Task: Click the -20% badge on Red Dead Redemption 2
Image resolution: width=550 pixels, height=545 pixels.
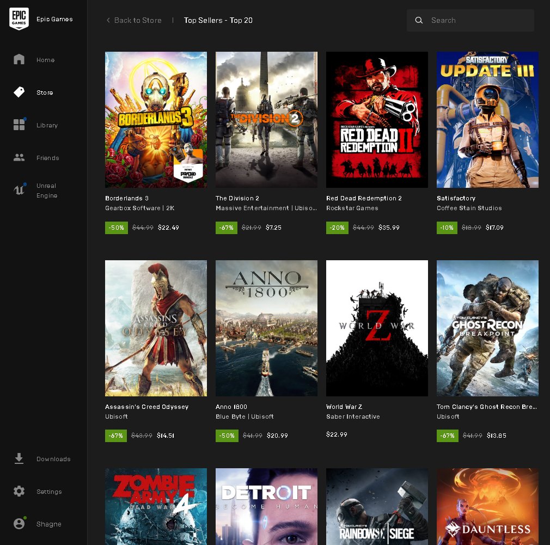Action: pos(337,228)
